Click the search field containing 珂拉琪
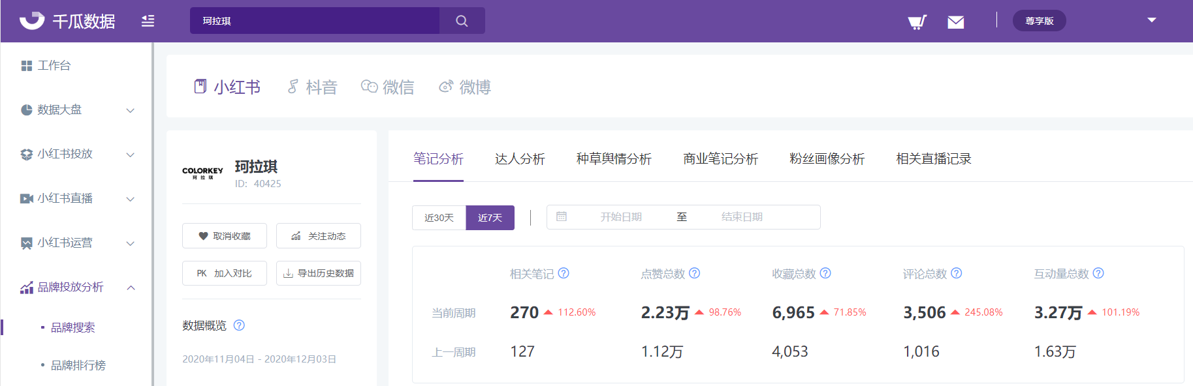This screenshot has width=1193, height=386. 315,21
